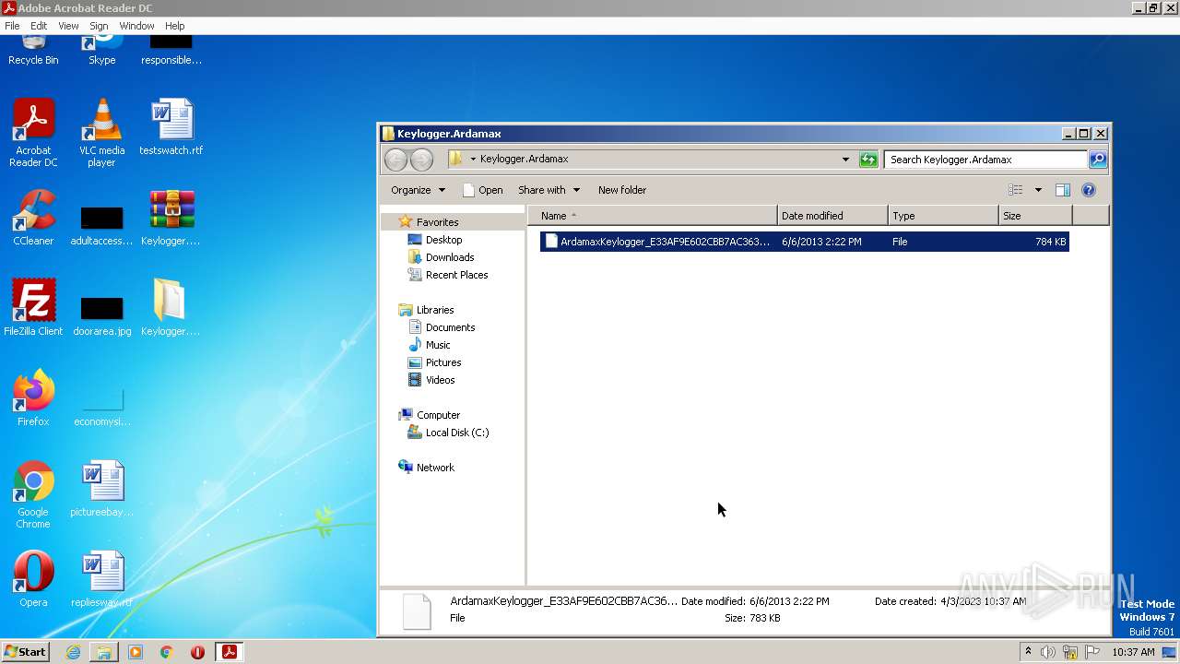Viewport: 1180px width, 664px height.
Task: Sort by Size column header
Action: point(1035,216)
